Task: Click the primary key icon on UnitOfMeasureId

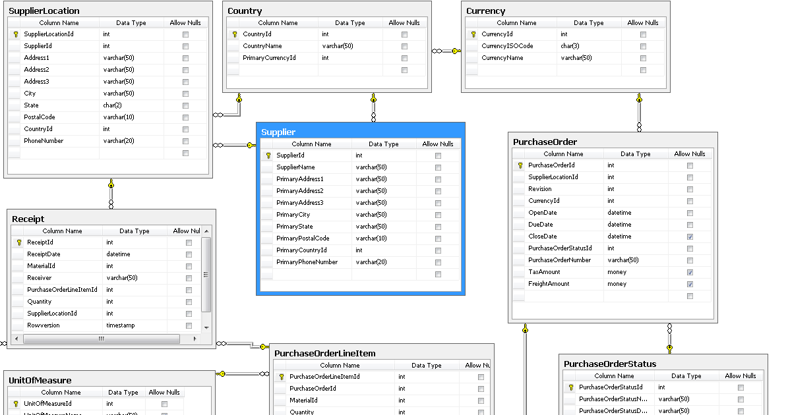Action: 16,403
